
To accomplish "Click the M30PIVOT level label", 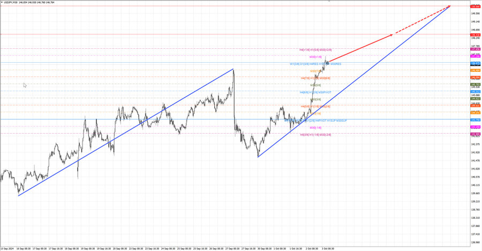I will [325, 92].
